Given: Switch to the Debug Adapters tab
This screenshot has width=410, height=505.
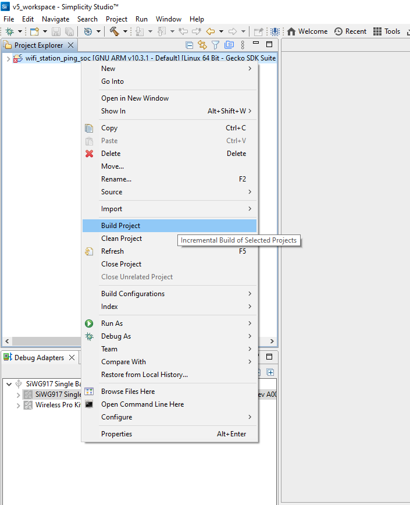Looking at the screenshot, I should 38,358.
